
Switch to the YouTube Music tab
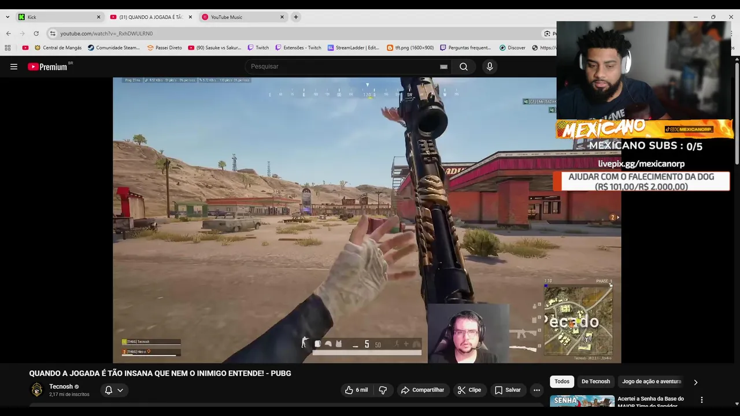(243, 17)
